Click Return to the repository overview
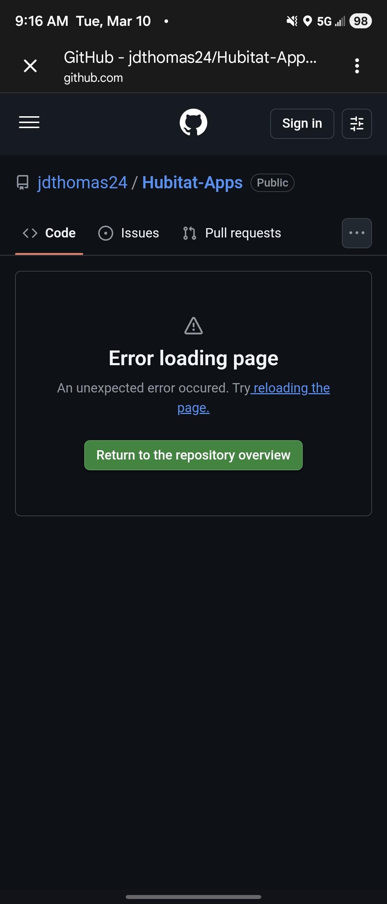The width and height of the screenshot is (387, 904). click(193, 455)
